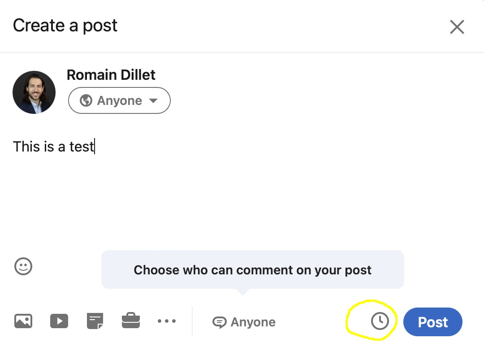Click the 'Choose who can comment' tooltip
The width and height of the screenshot is (484, 347).
click(x=252, y=270)
